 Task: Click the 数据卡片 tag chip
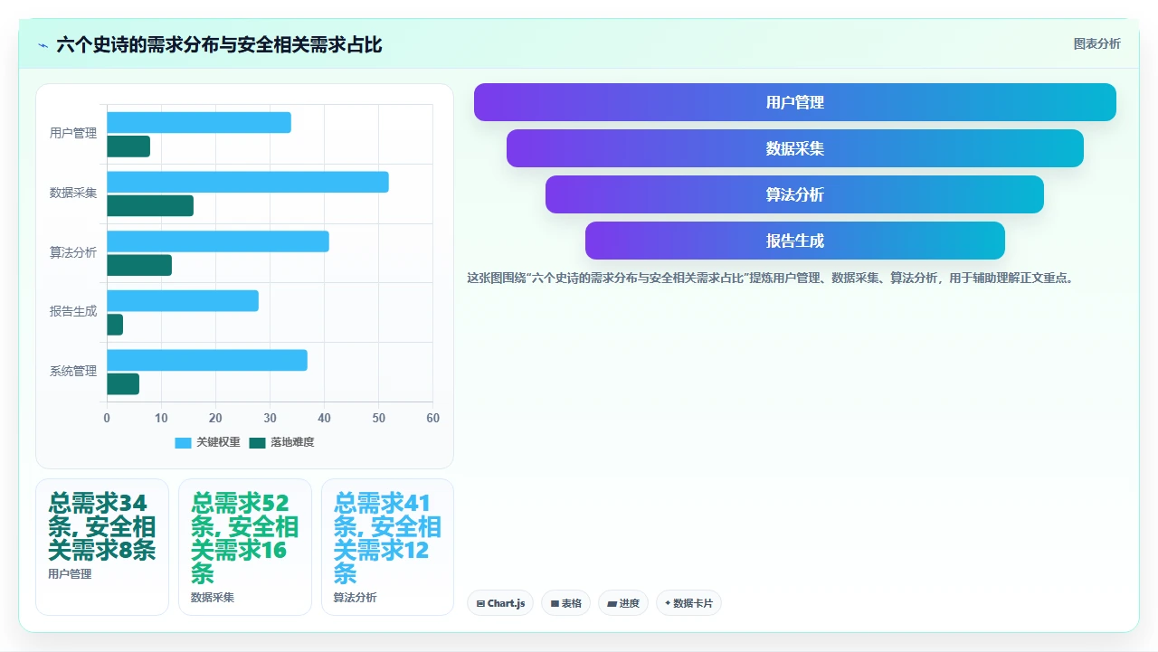pyautogui.click(x=688, y=603)
